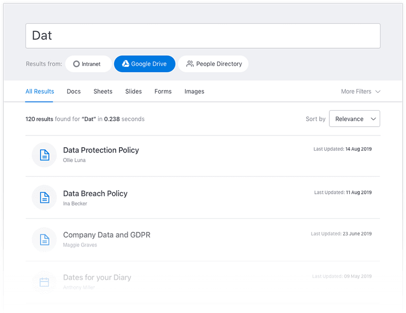Open the Company Data and GDPR result
The image size is (406, 313).
click(x=107, y=235)
